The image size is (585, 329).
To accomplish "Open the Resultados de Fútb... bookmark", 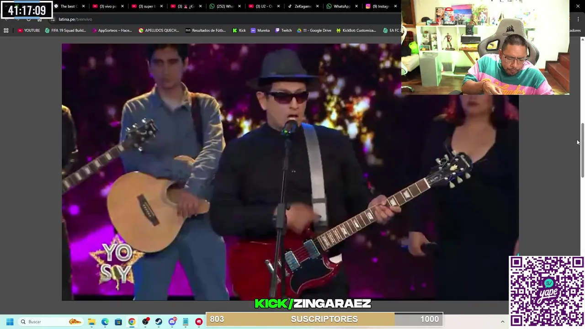I will pyautogui.click(x=206, y=30).
